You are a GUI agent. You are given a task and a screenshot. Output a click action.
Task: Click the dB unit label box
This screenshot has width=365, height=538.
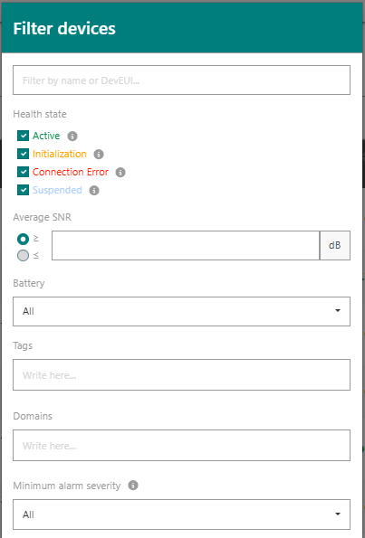(x=335, y=245)
